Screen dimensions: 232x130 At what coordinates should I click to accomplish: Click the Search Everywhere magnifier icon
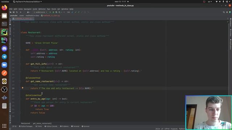(224, 12)
